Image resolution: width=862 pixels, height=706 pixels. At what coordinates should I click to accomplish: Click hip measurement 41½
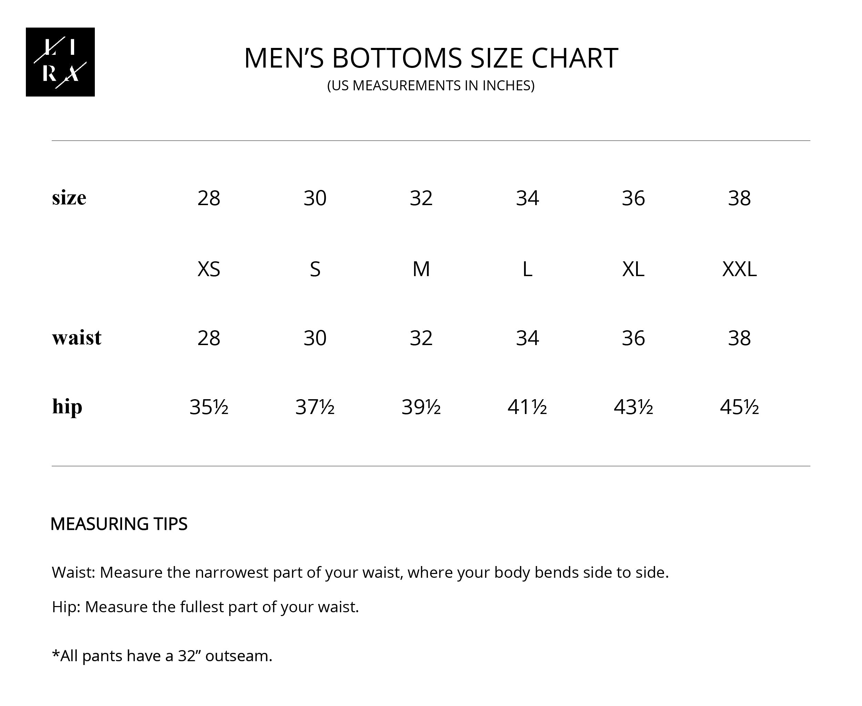pyautogui.click(x=527, y=407)
